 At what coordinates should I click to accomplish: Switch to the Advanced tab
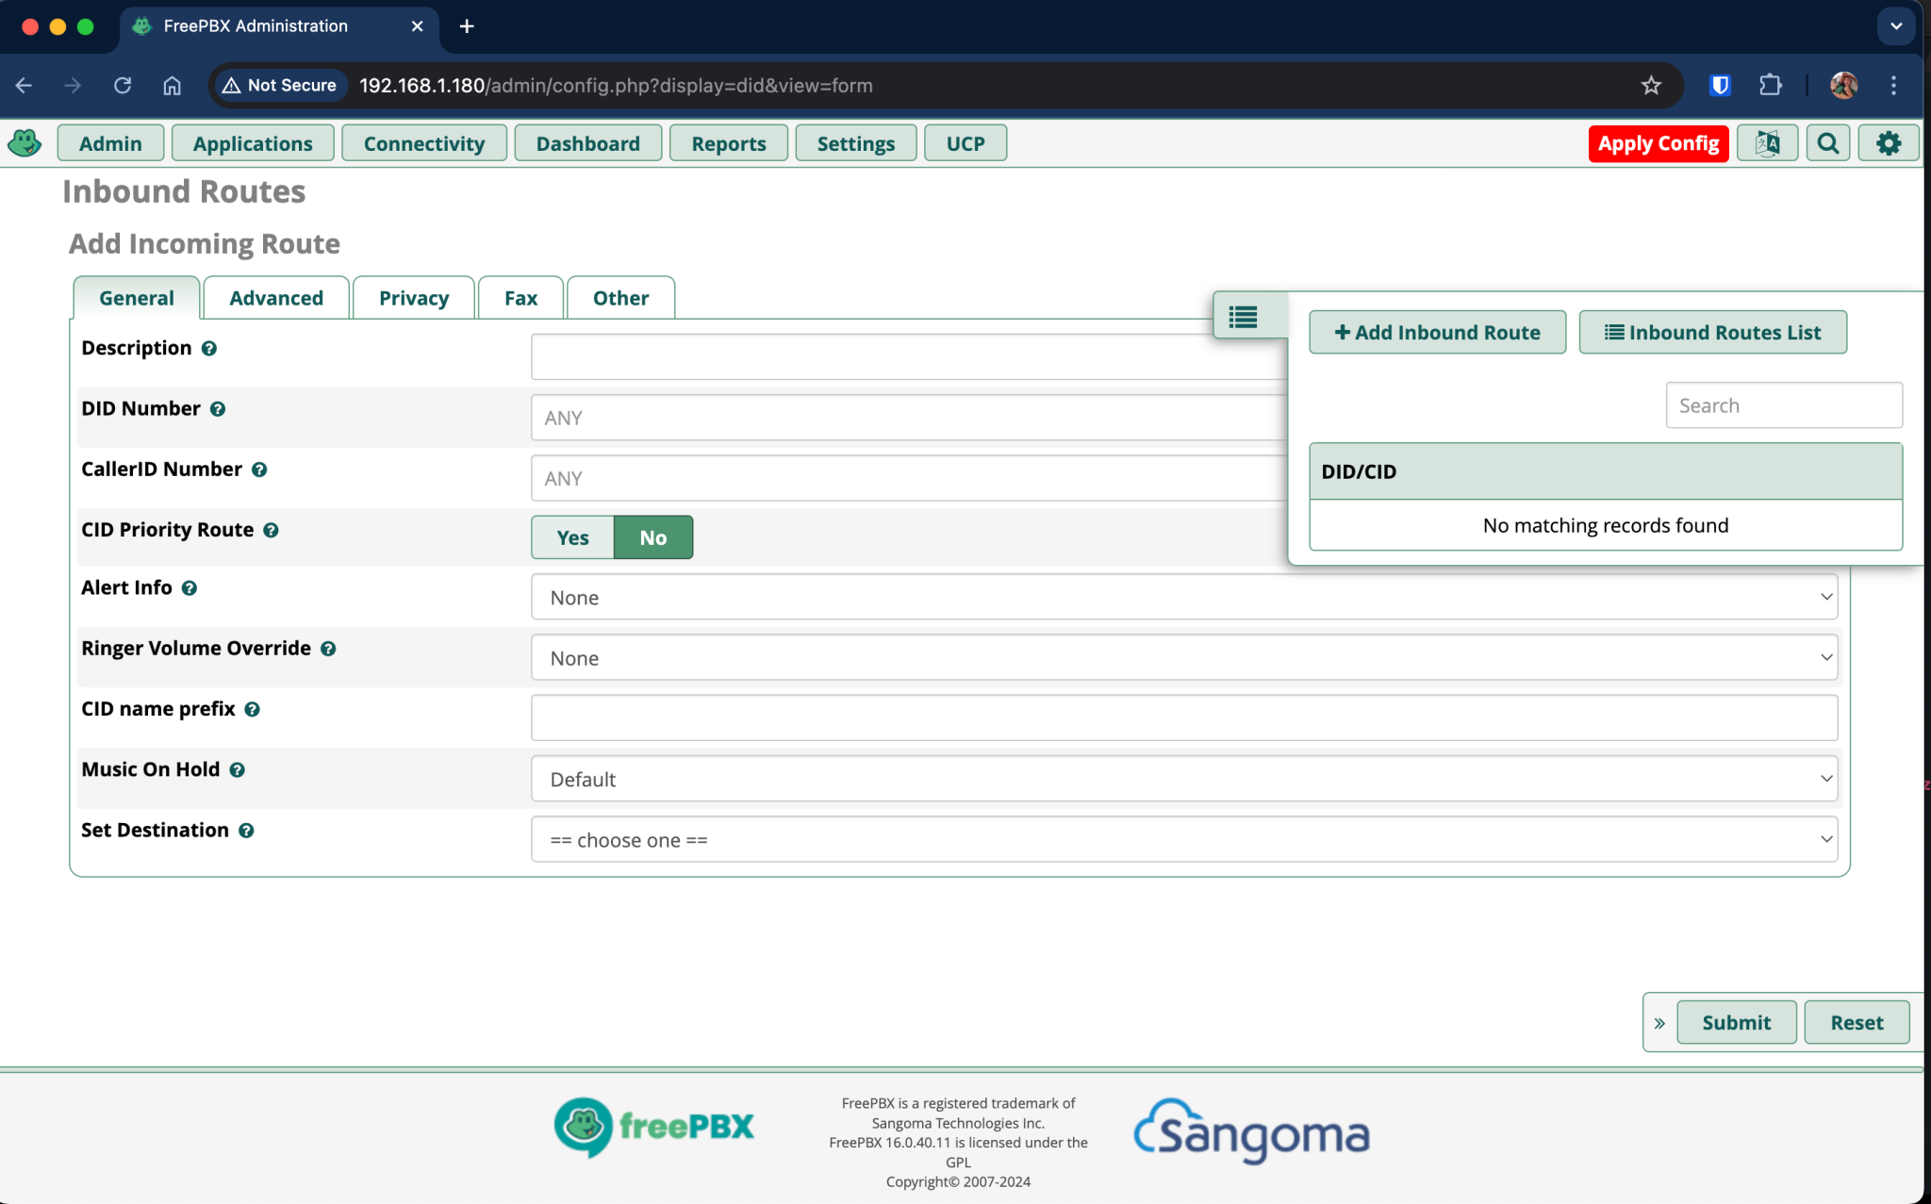click(275, 297)
